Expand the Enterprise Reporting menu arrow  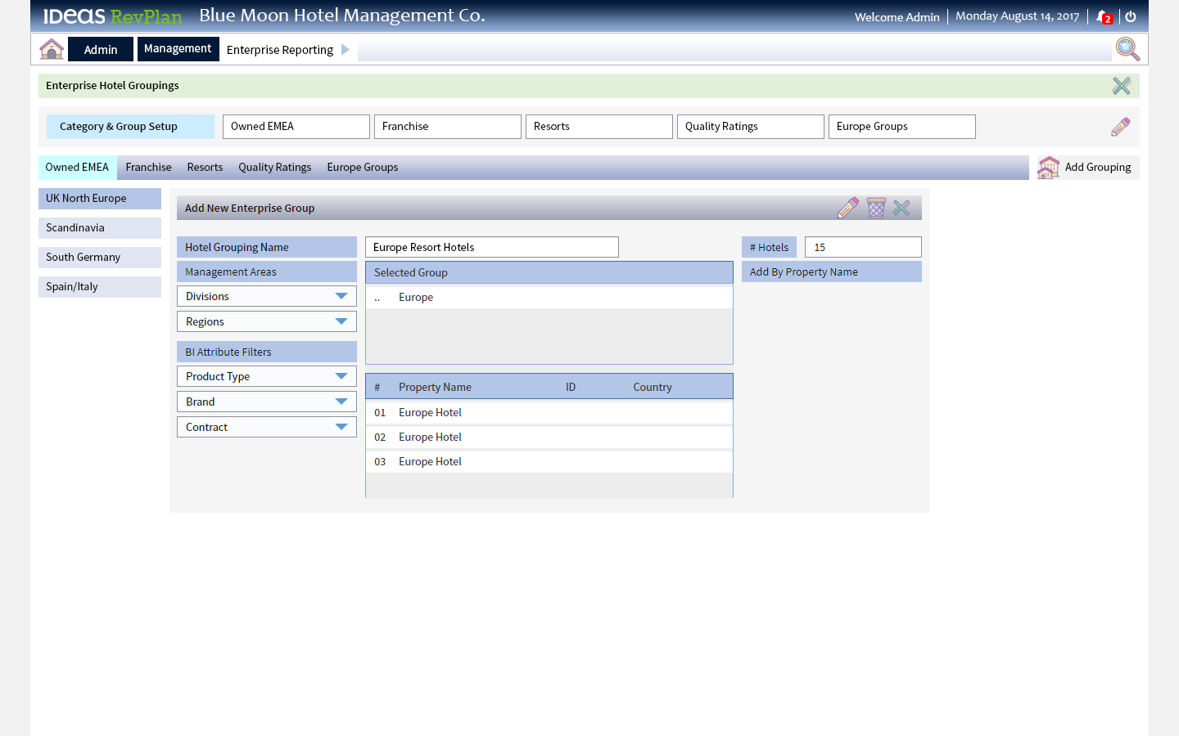346,50
